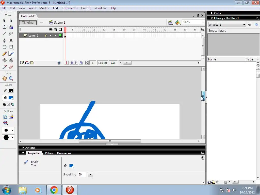
Task: Select the Gradient Transform tool
Action: (11, 27)
